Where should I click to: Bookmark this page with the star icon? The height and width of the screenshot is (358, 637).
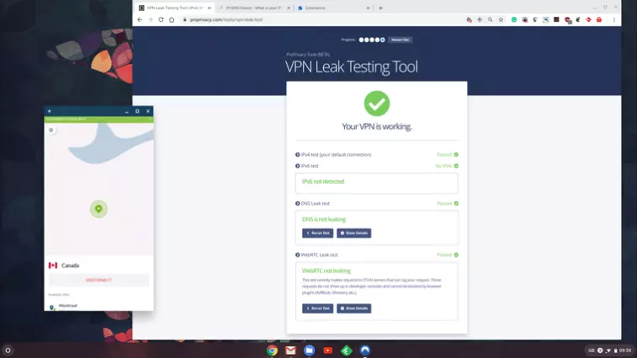tap(501, 19)
